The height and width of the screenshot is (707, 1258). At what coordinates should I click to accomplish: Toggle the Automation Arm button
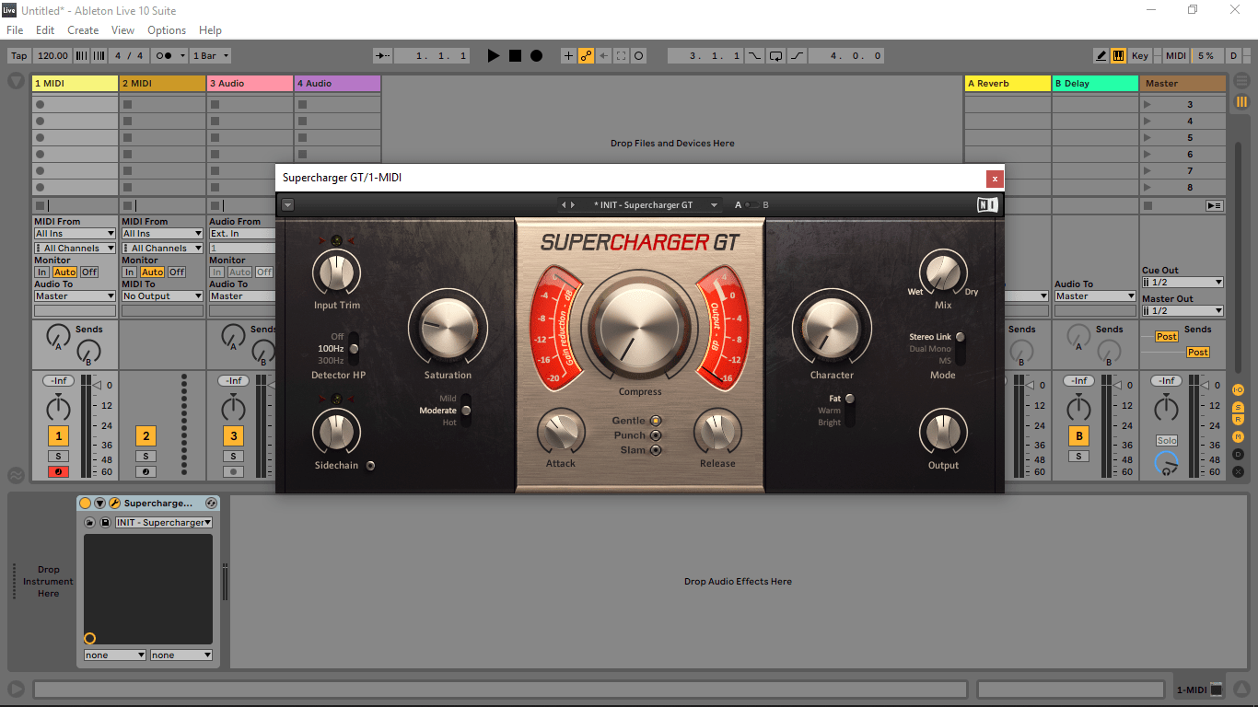[586, 56]
